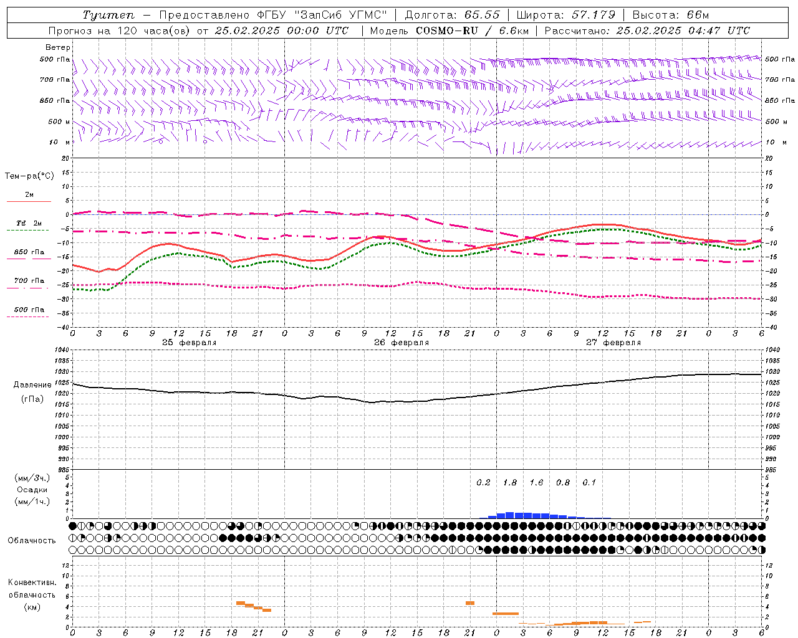
Task: Click the 'Рассчитано: 25.02.2025 04:47 UTC' timestamp
Action: (x=647, y=31)
